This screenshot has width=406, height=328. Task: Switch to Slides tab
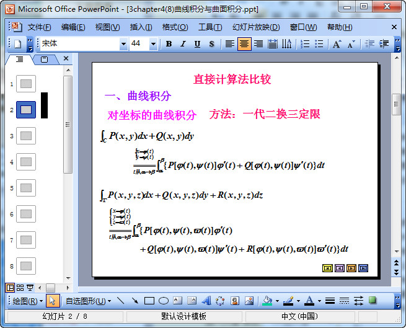click(45, 60)
